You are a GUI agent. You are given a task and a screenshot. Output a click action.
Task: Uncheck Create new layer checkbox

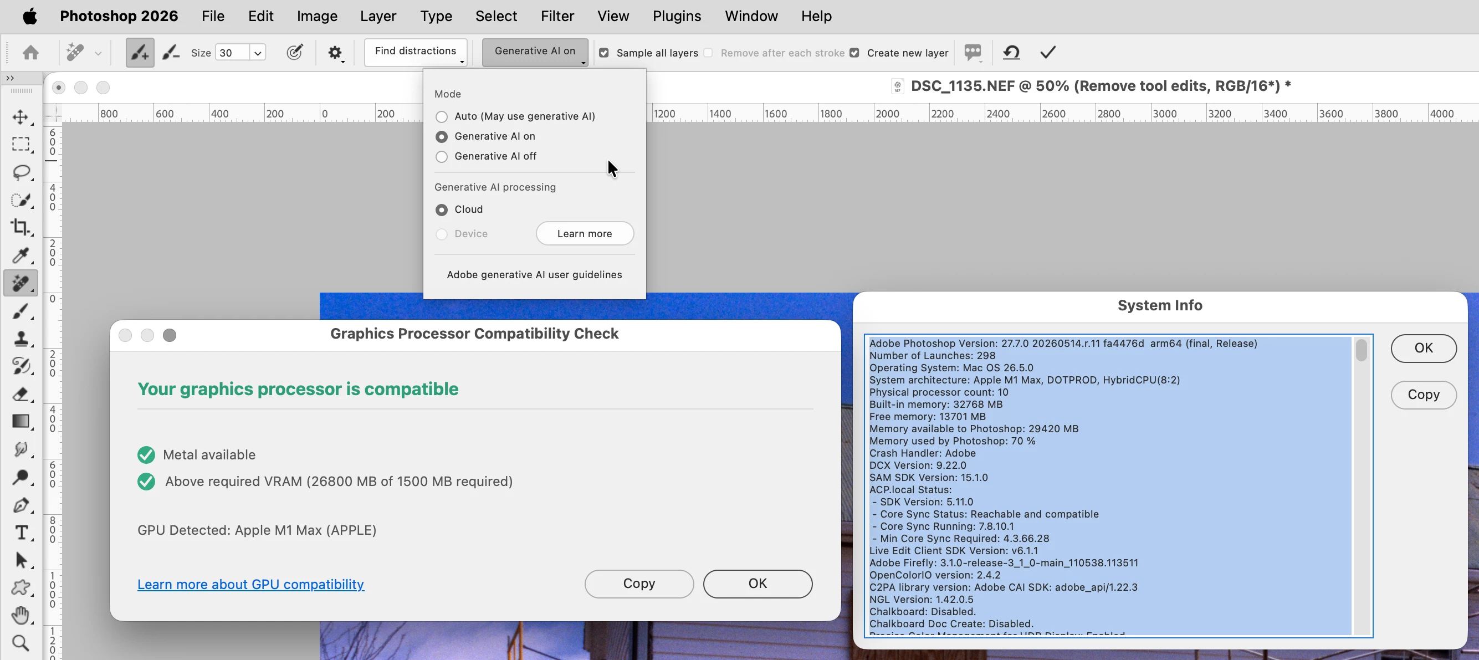pyautogui.click(x=854, y=53)
